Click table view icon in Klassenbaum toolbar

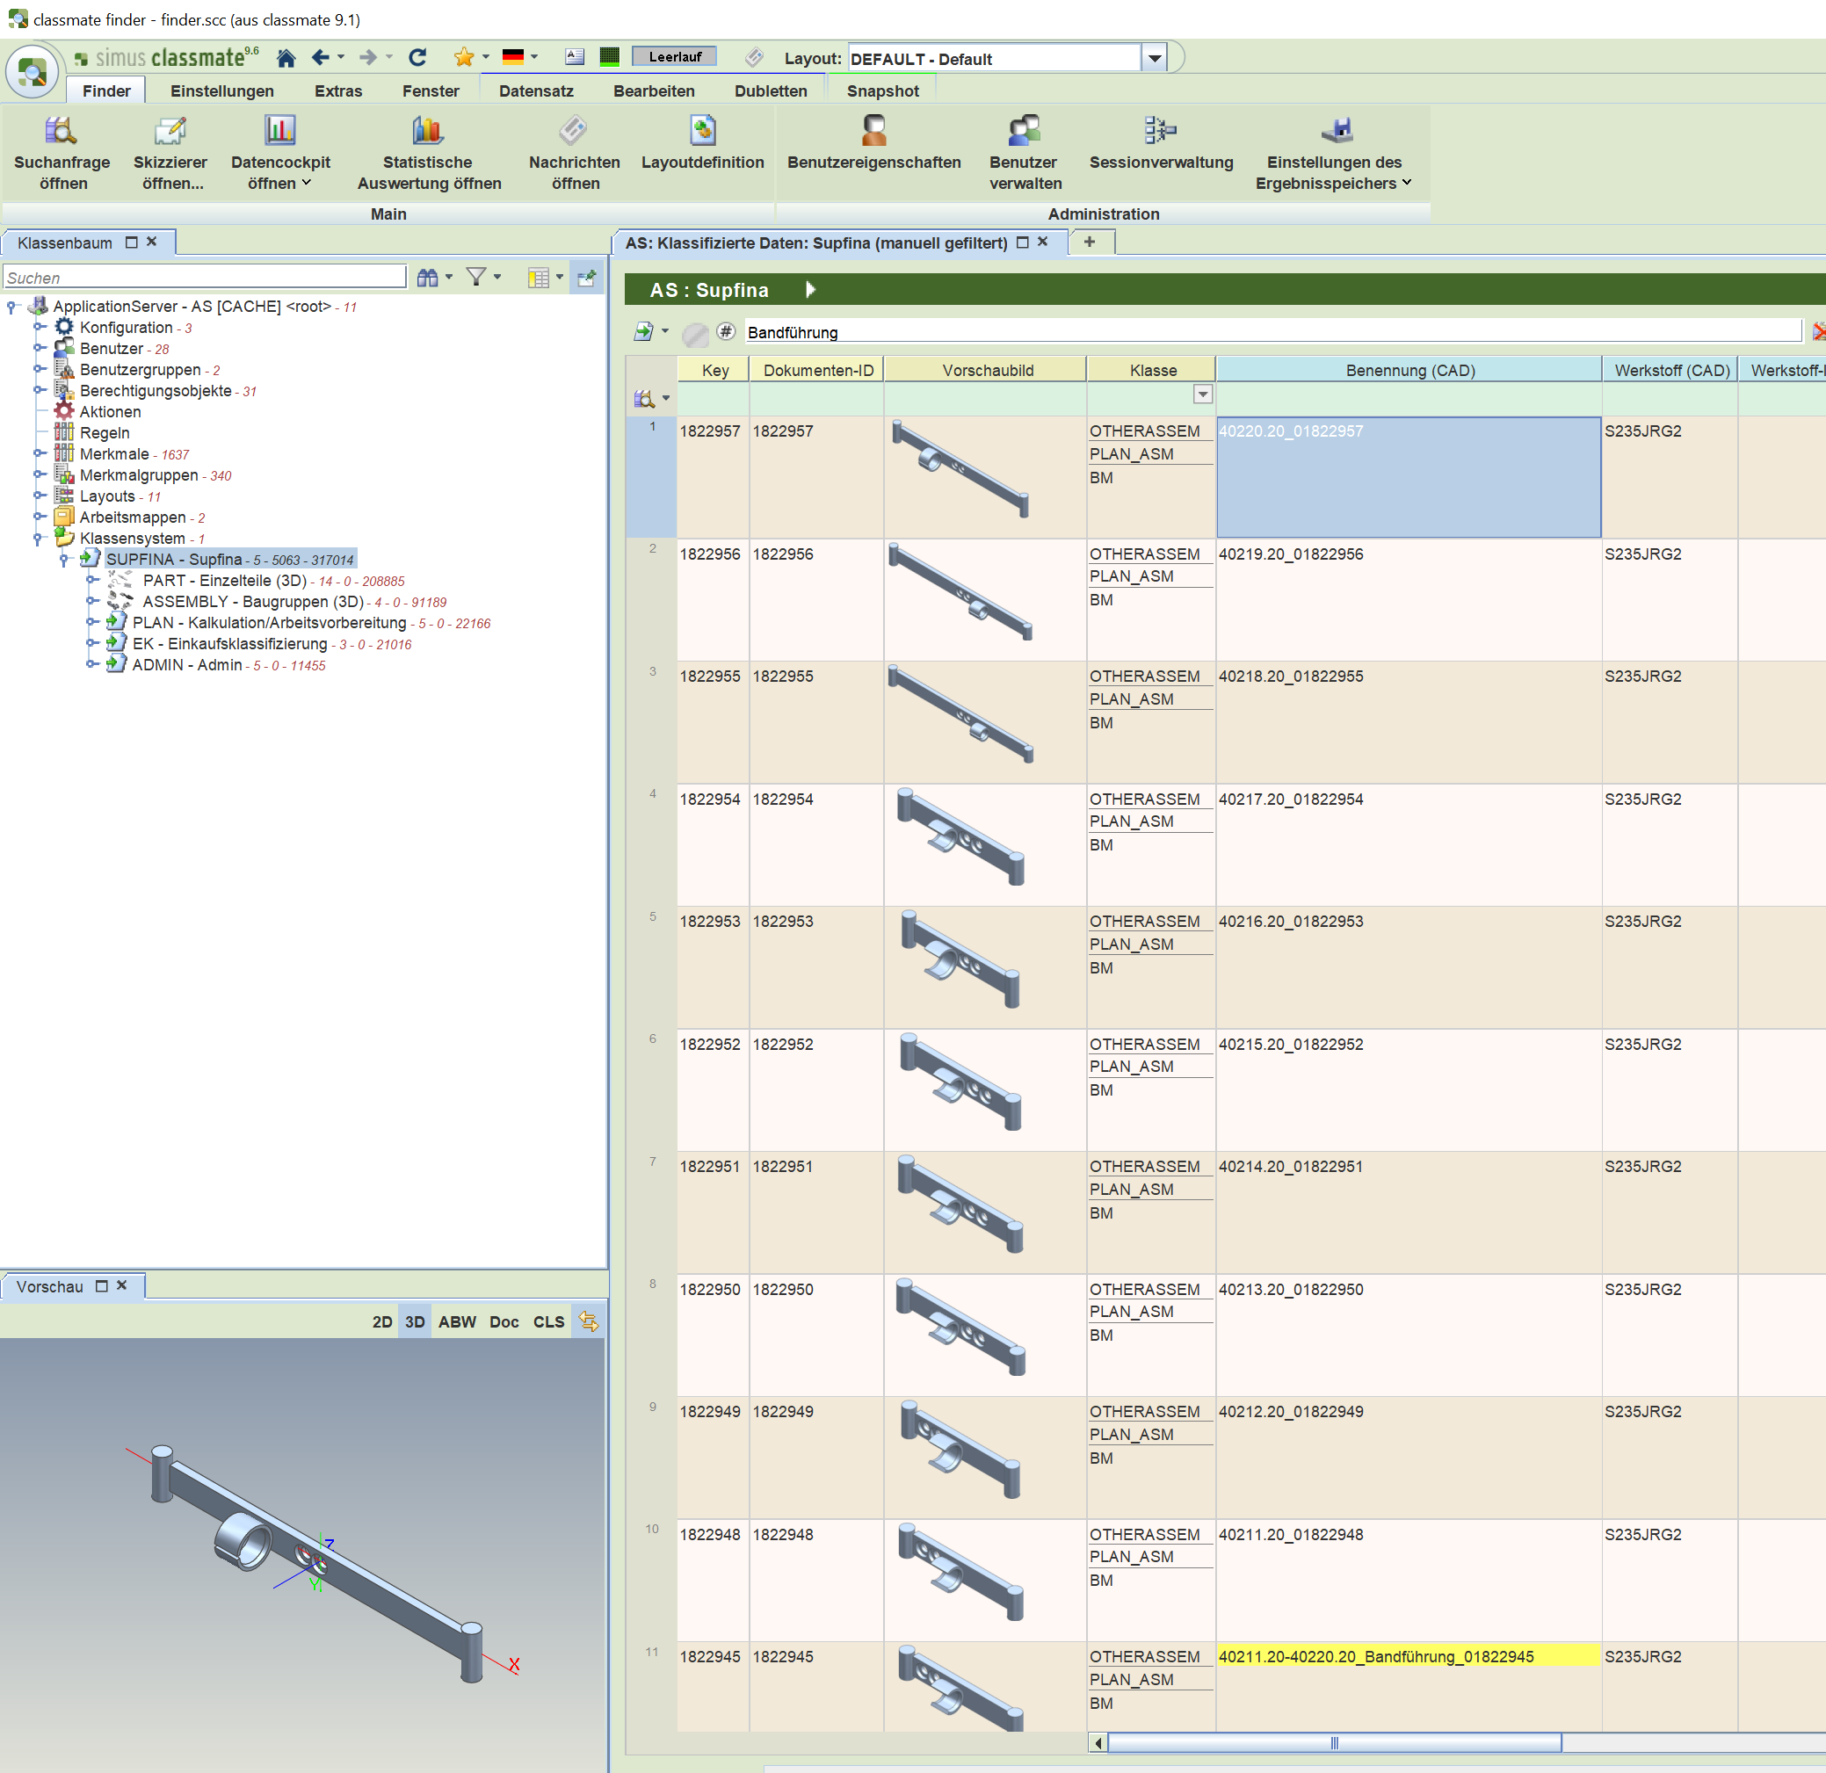(x=538, y=278)
